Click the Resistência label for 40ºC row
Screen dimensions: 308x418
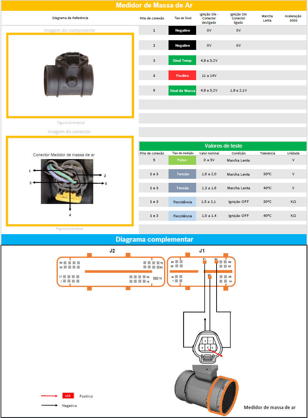click(x=182, y=216)
